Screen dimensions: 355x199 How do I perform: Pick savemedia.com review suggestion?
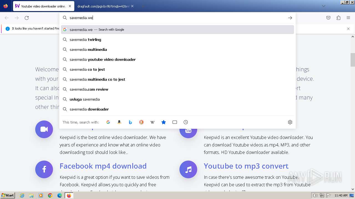click(177, 89)
